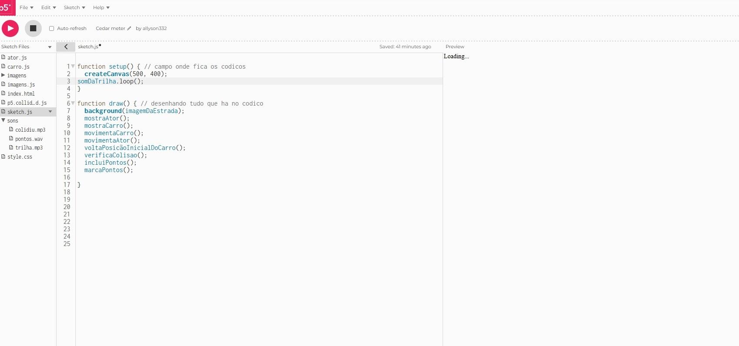The width and height of the screenshot is (739, 346).
Task: Click the mostraCarro() line
Action: [109, 126]
